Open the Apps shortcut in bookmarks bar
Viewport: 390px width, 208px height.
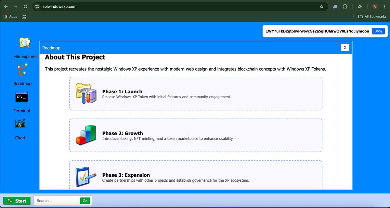[x=10, y=17]
